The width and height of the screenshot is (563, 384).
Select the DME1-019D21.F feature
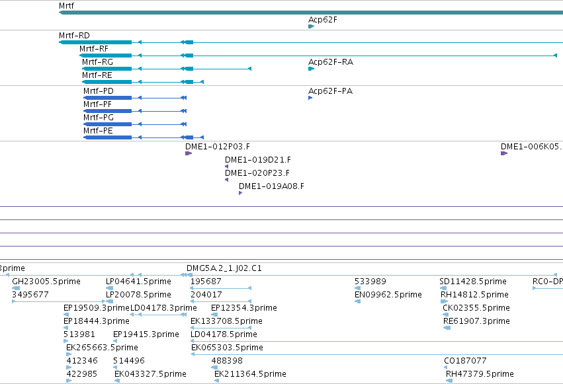(x=226, y=167)
